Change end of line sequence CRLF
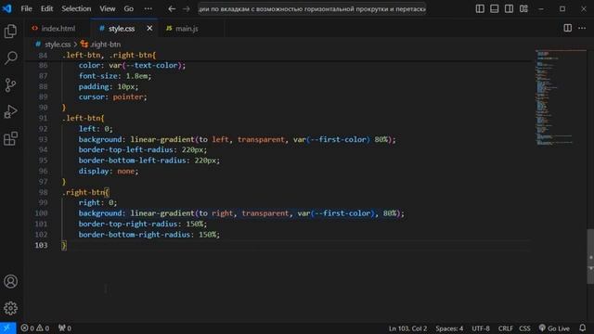 pos(505,328)
